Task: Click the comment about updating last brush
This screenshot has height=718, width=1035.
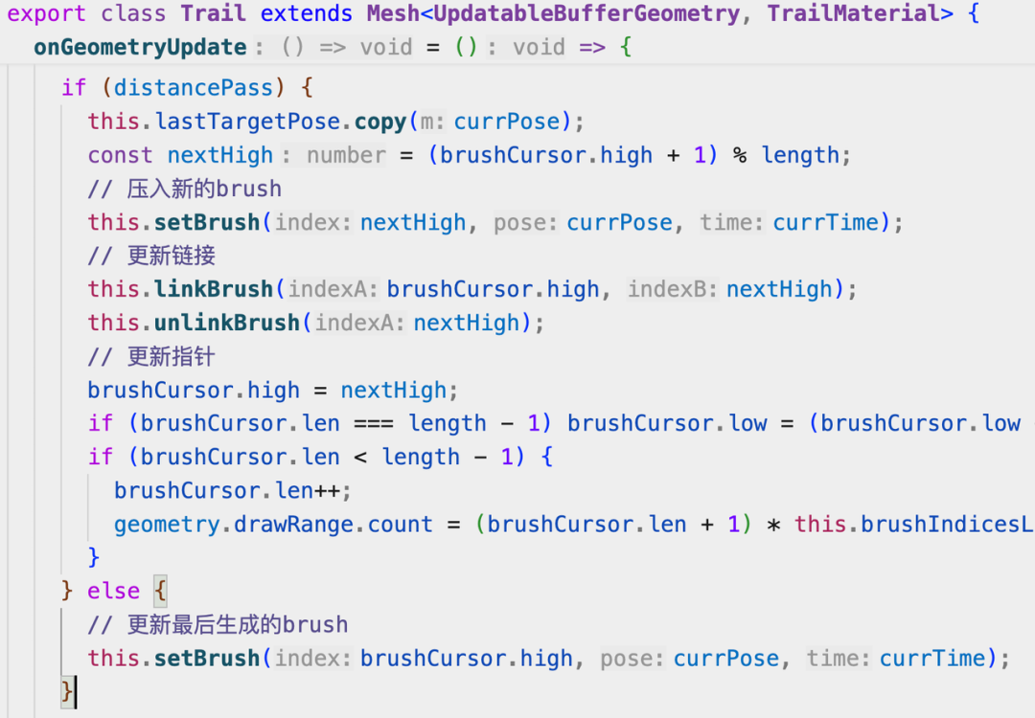Action: [x=218, y=624]
